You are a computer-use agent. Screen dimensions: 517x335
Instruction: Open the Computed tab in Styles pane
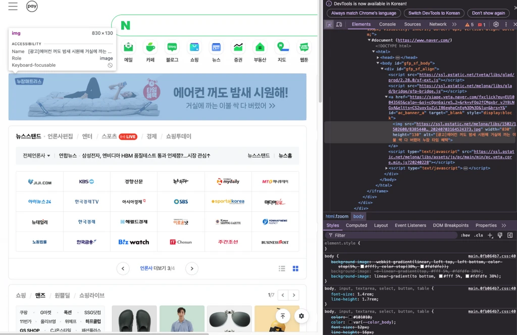356,225
